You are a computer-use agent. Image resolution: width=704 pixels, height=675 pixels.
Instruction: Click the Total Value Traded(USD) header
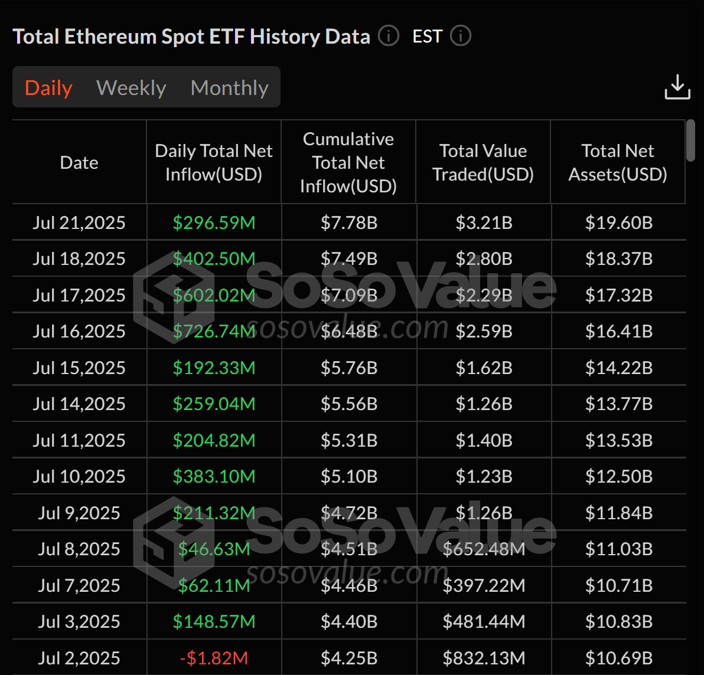tap(483, 162)
